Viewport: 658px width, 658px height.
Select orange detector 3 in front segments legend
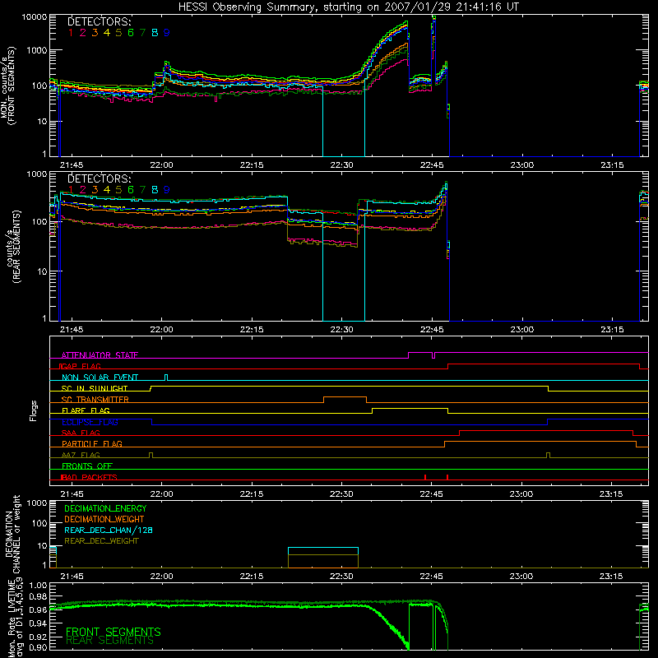click(x=95, y=33)
